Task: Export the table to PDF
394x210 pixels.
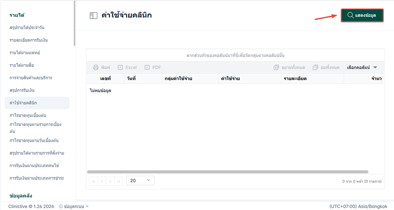Action: pyautogui.click(x=153, y=67)
